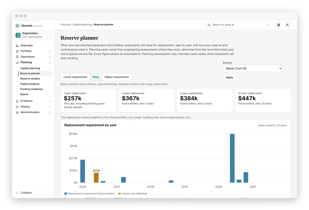
Task: Click 'Replacement requirement by year' heading
Action: click(90, 125)
